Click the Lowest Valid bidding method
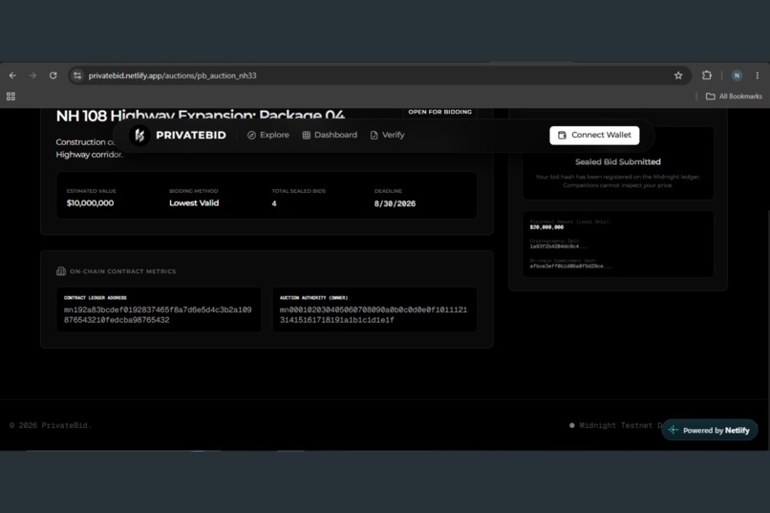770x513 pixels. point(194,203)
